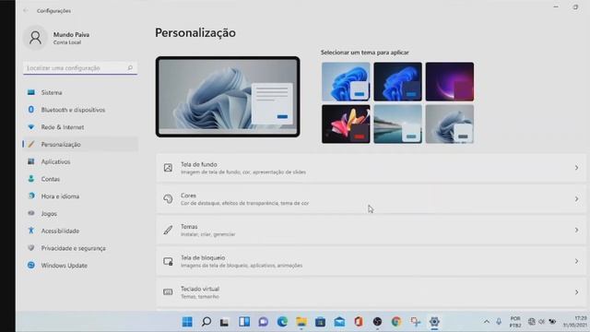Image resolution: width=590 pixels, height=332 pixels.
Task: Expand Cores using its right chevron
Action: tap(576, 199)
